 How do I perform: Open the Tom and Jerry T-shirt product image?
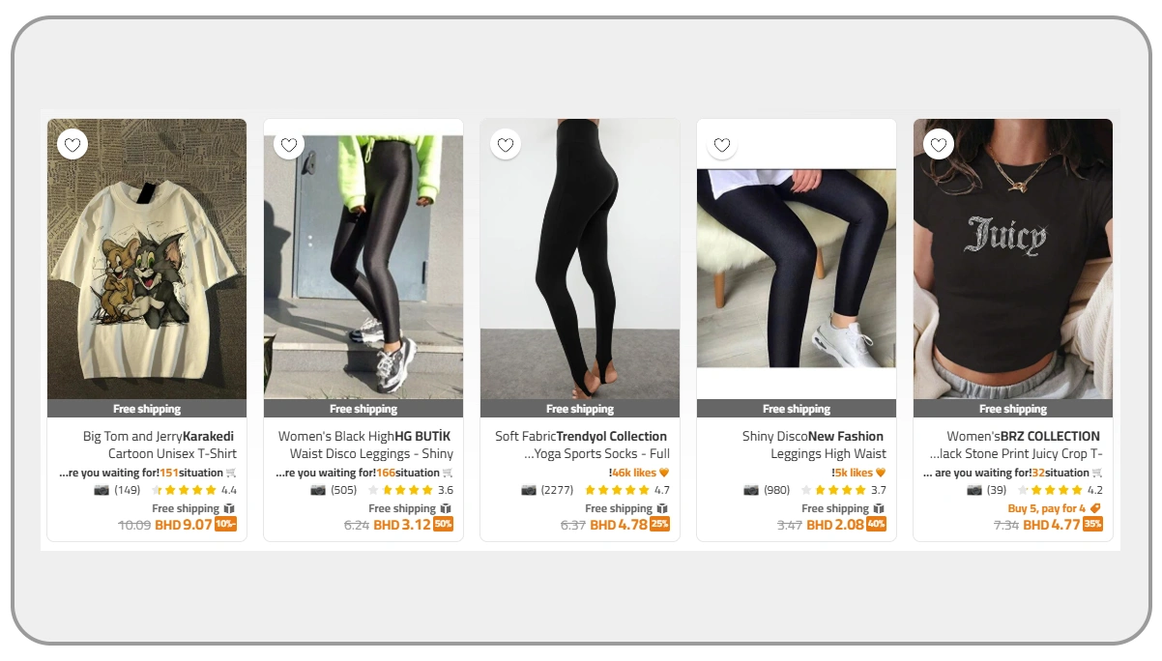point(147,259)
